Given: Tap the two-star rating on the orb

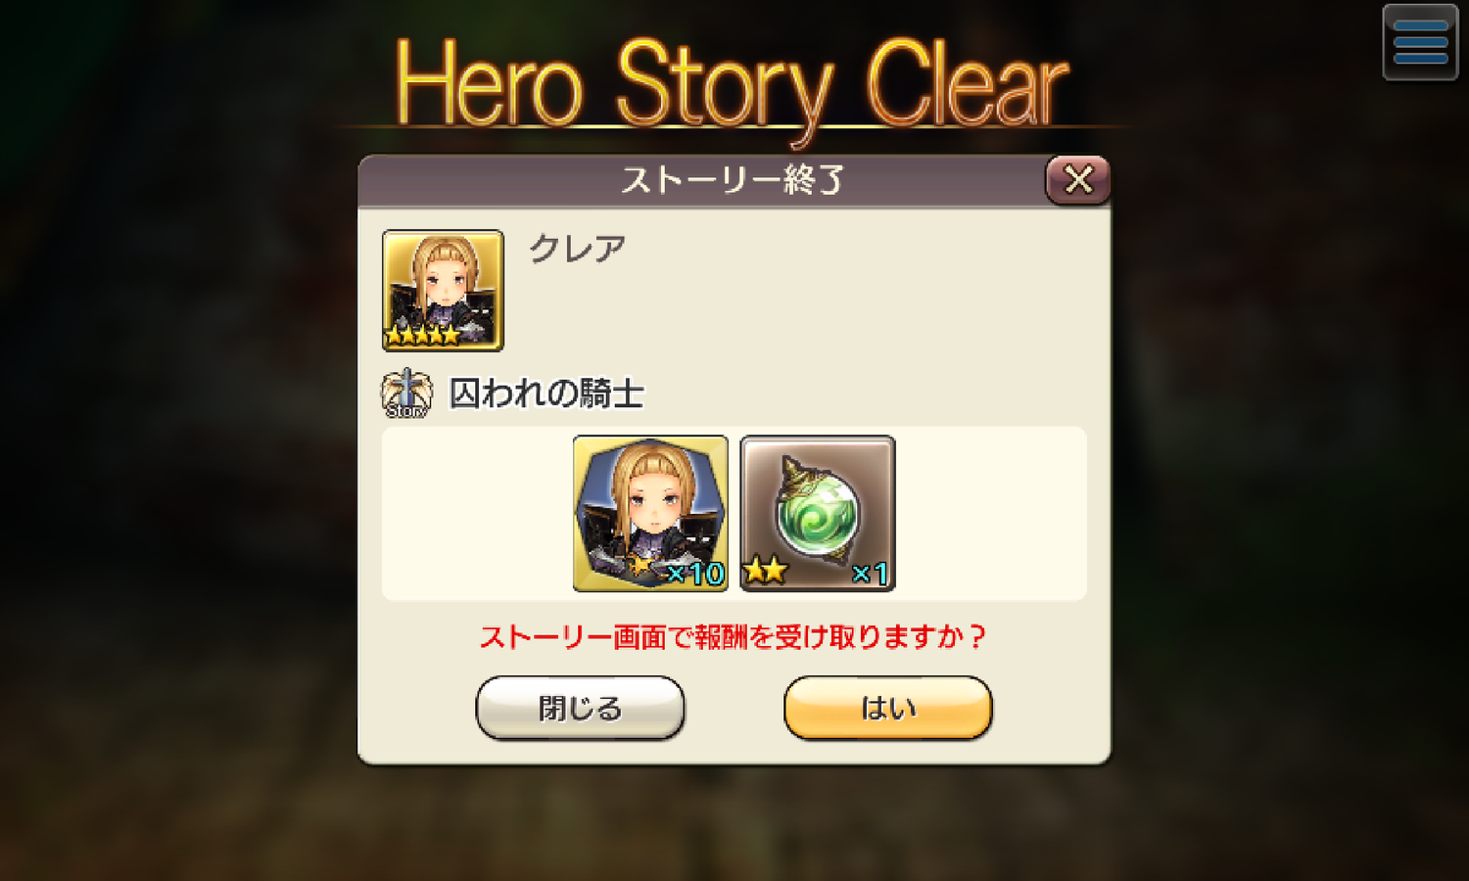Looking at the screenshot, I should pyautogui.click(x=766, y=570).
